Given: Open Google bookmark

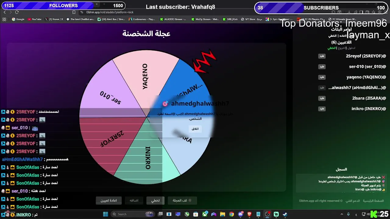Looking at the screenshot, I should [18, 19].
